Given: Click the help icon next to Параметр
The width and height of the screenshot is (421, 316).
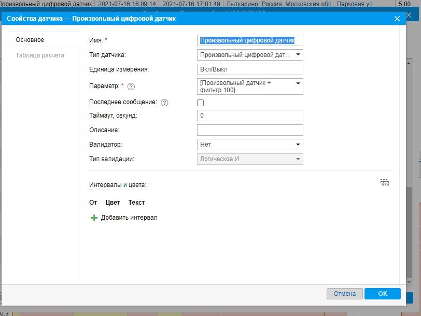Looking at the screenshot, I should [131, 87].
